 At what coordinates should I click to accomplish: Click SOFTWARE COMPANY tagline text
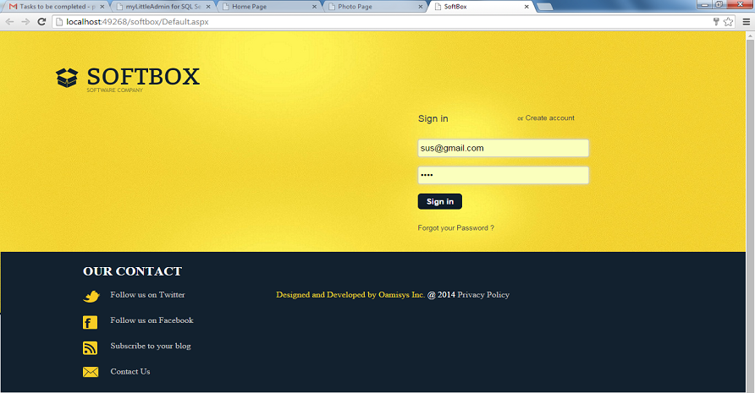[x=114, y=90]
